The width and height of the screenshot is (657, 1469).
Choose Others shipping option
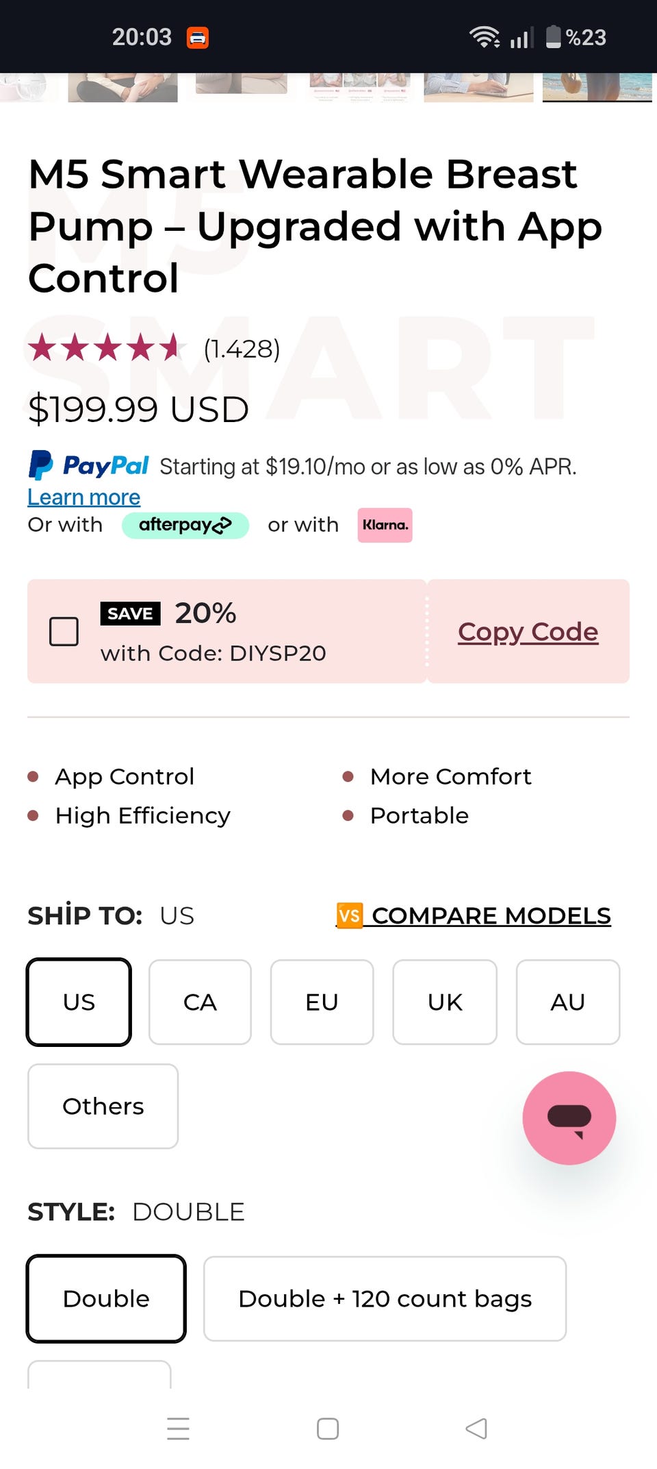103,1106
